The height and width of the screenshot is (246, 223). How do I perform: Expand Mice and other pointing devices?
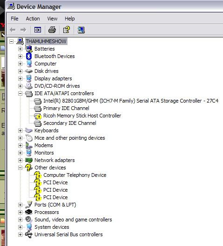[20, 138]
